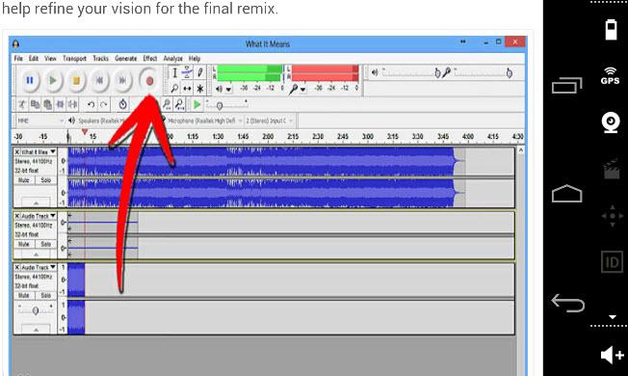This screenshot has height=376, width=628.
Task: Select the Multi-Tool asterisk icon
Action: [x=199, y=88]
